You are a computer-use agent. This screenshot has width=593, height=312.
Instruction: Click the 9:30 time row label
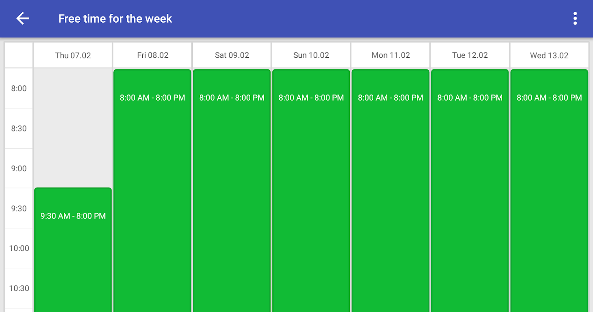click(x=19, y=209)
